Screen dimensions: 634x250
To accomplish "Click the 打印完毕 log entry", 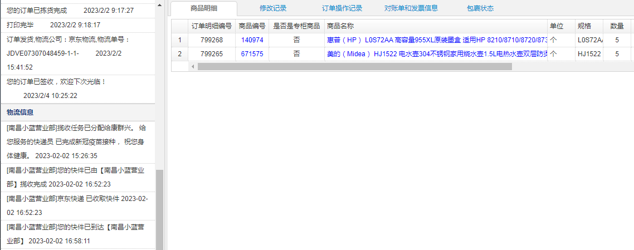I will coord(77,24).
